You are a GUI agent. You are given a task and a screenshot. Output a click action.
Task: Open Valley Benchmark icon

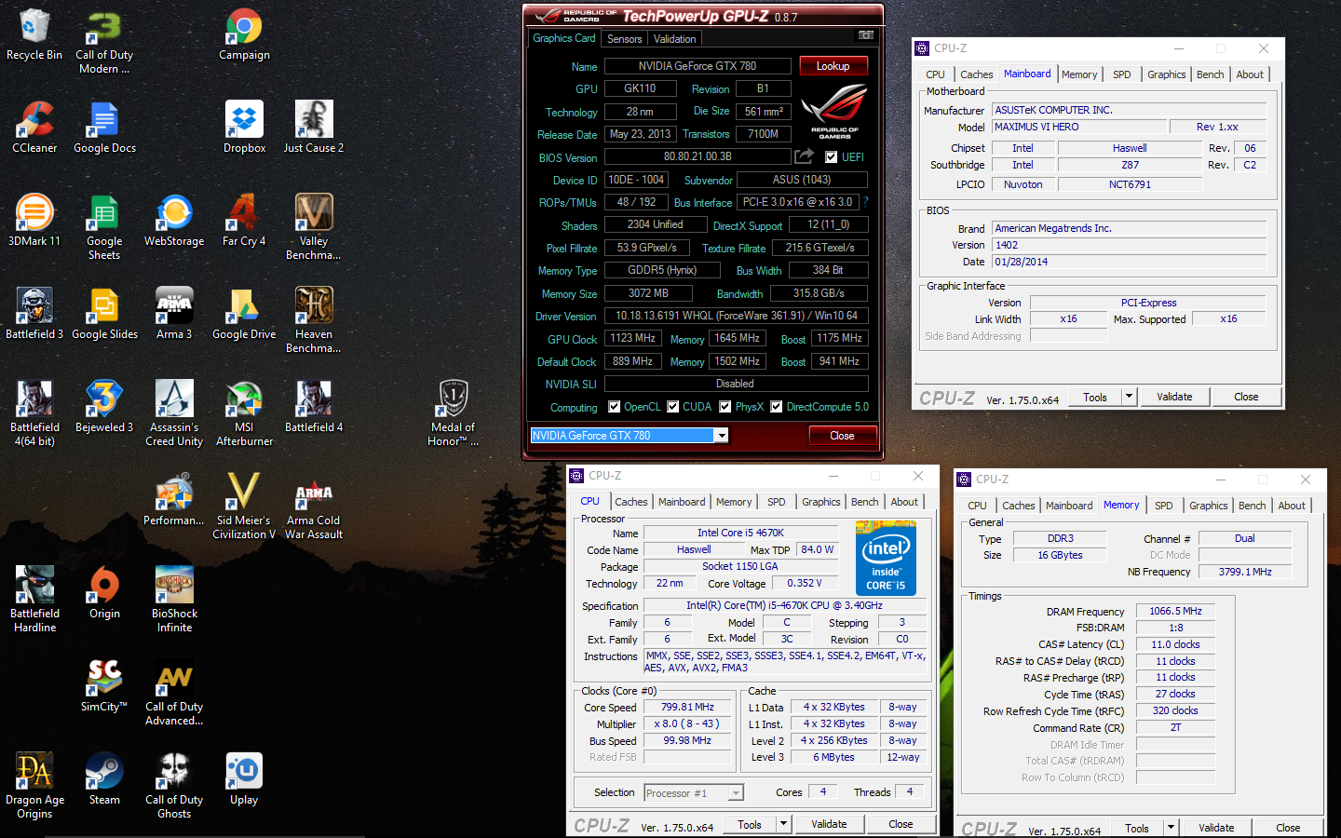[314, 228]
